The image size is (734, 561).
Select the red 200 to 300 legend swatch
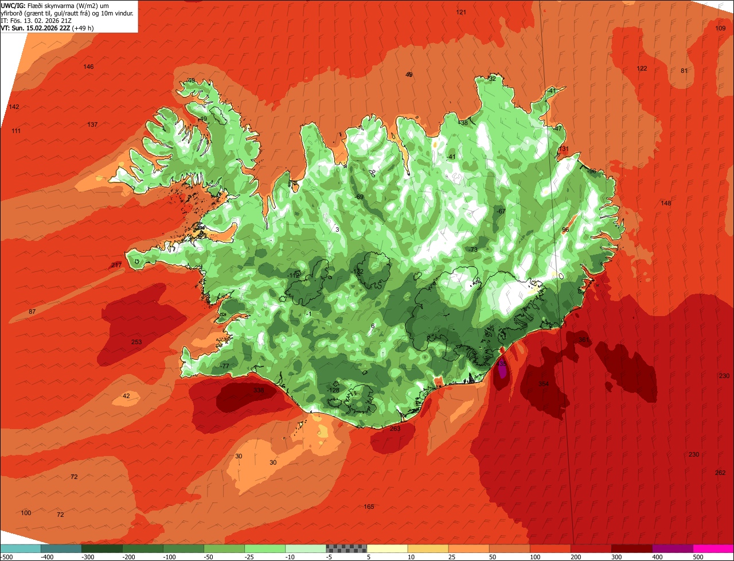click(x=591, y=548)
